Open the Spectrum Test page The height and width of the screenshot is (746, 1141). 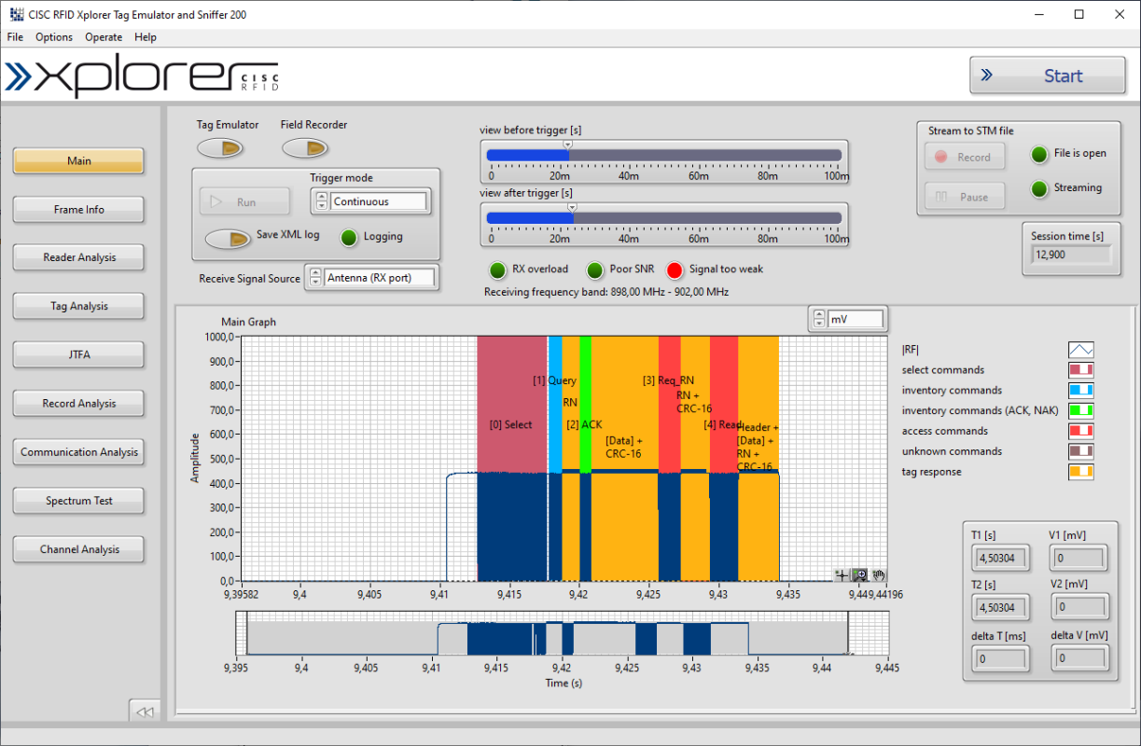tap(78, 501)
